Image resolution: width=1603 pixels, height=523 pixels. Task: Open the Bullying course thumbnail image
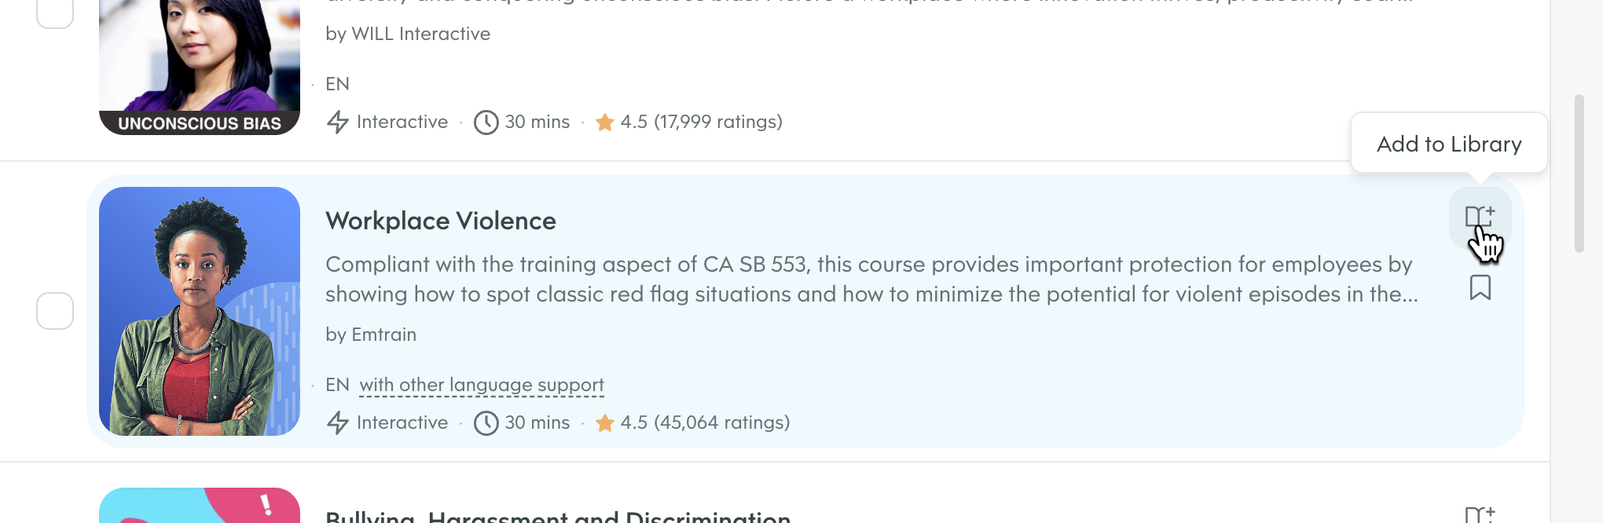point(200,506)
